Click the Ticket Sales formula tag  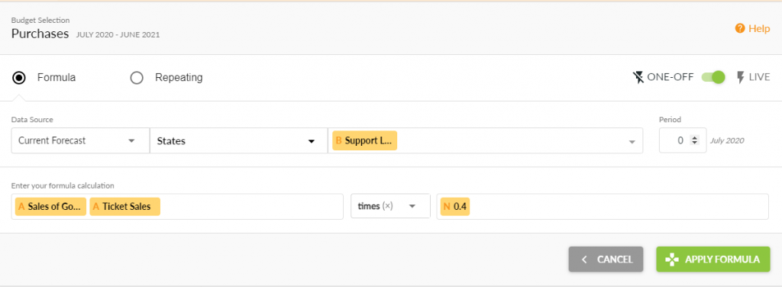(124, 206)
